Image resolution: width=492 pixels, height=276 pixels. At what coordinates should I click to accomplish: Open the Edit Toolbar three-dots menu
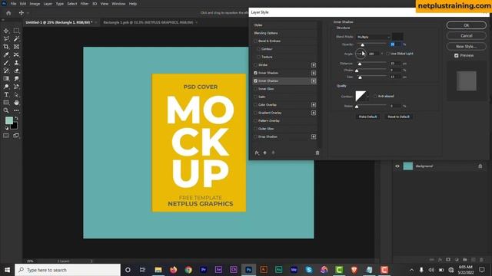tap(16, 110)
